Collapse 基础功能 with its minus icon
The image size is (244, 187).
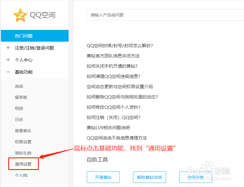click(8, 72)
